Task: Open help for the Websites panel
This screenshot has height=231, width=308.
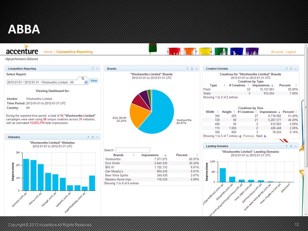Action: point(88,137)
